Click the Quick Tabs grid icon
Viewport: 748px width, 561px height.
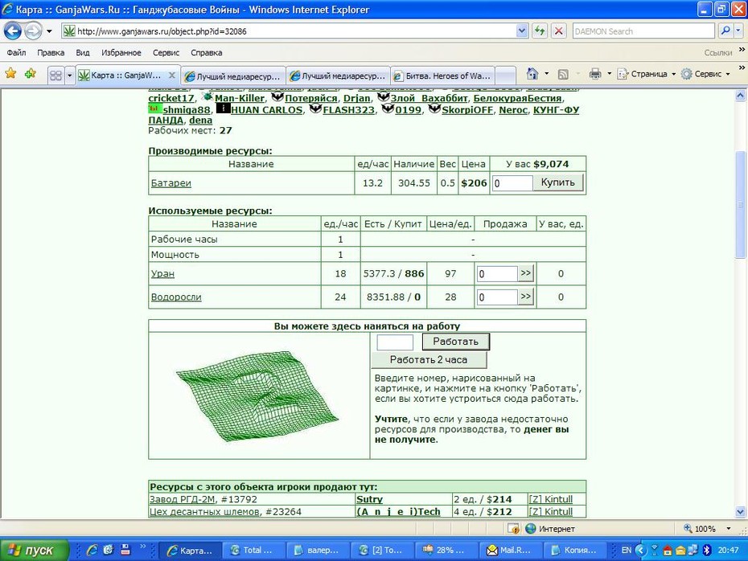coord(55,76)
